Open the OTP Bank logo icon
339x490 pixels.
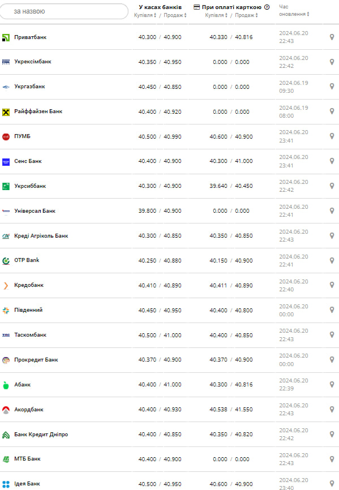pyautogui.click(x=6, y=261)
